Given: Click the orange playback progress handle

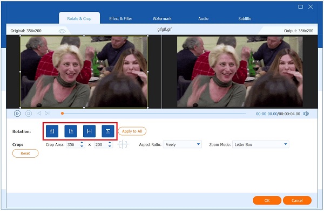Looking at the screenshot, I should pyautogui.click(x=62, y=114).
